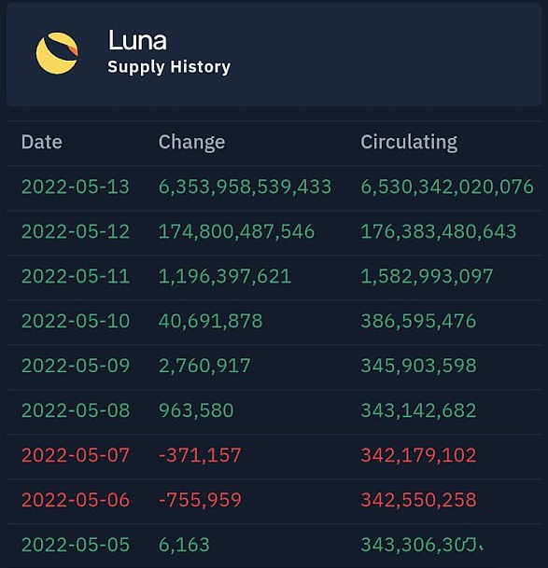
Task: Sort by the Date column header
Action: click(42, 142)
